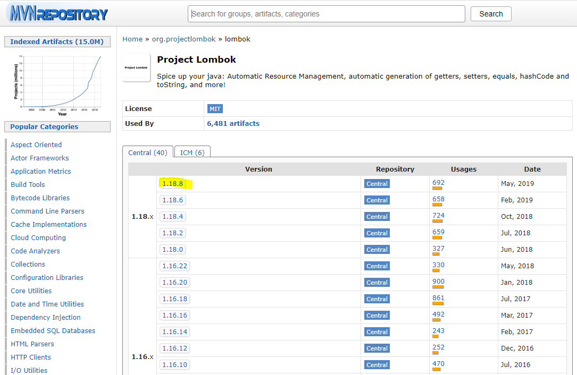577x375 pixels.
Task: Open the Collections category
Action: [x=28, y=265]
